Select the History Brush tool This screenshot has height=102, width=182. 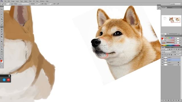2,32
